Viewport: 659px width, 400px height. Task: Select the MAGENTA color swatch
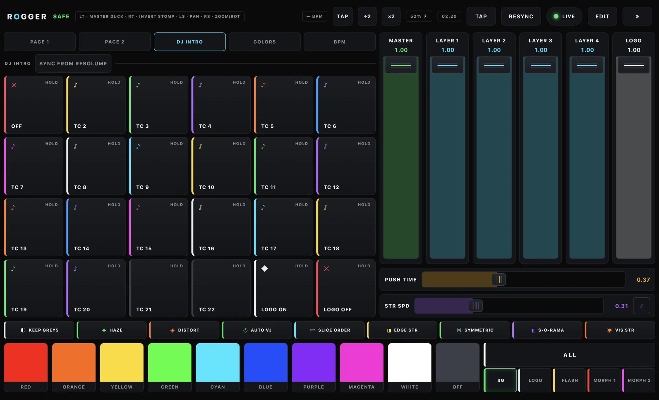click(362, 367)
